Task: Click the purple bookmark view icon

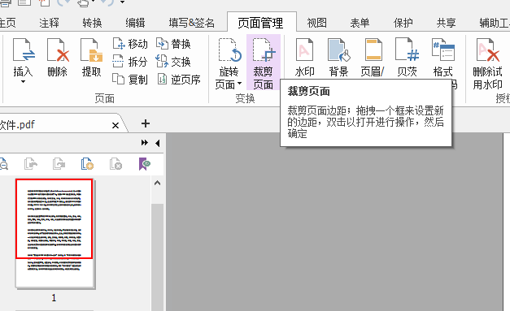Action: (145, 164)
